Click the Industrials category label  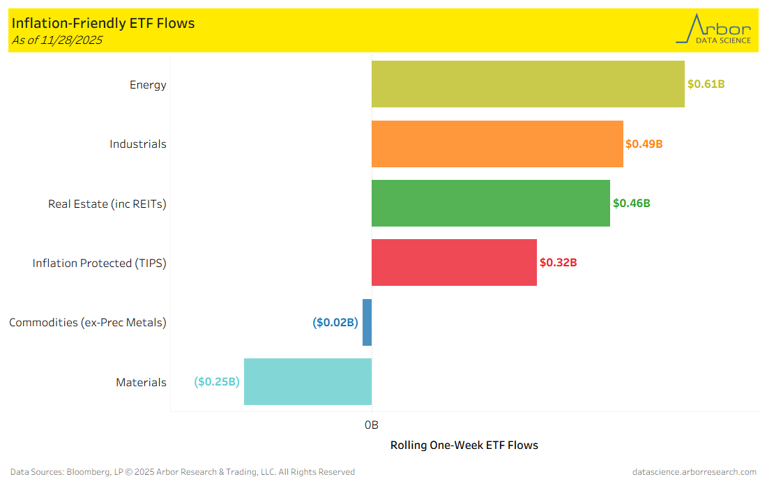pyautogui.click(x=138, y=144)
